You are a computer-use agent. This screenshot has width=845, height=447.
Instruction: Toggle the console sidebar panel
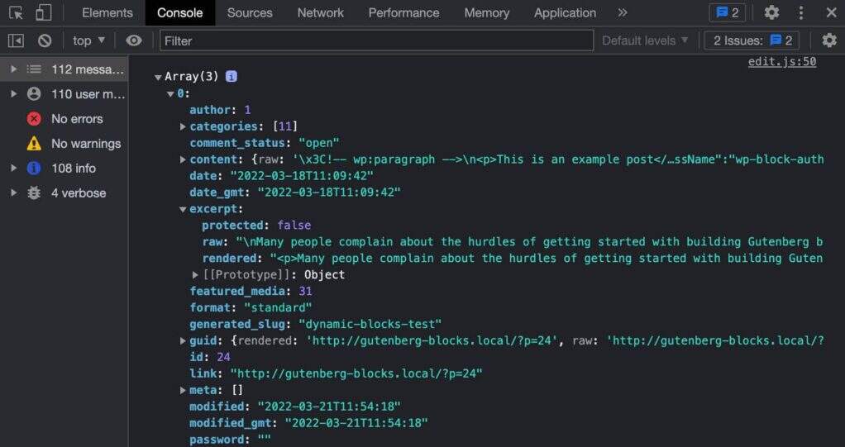pyautogui.click(x=16, y=40)
